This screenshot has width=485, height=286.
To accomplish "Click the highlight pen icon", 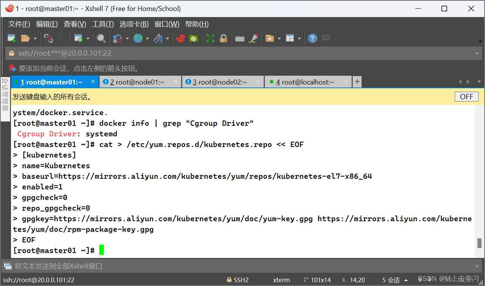I will pyautogui.click(x=253, y=38).
